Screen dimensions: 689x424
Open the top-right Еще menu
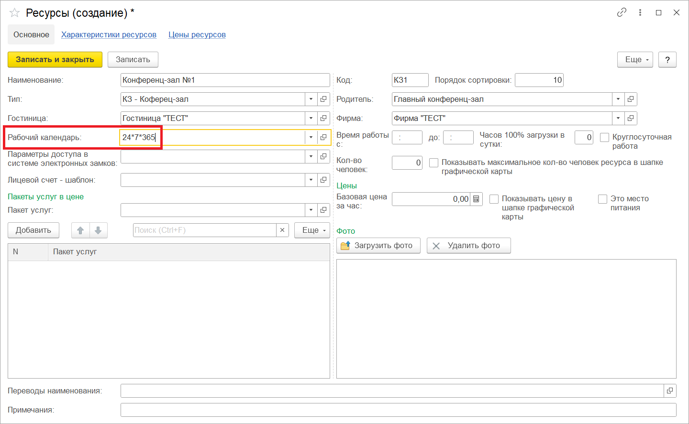click(635, 60)
